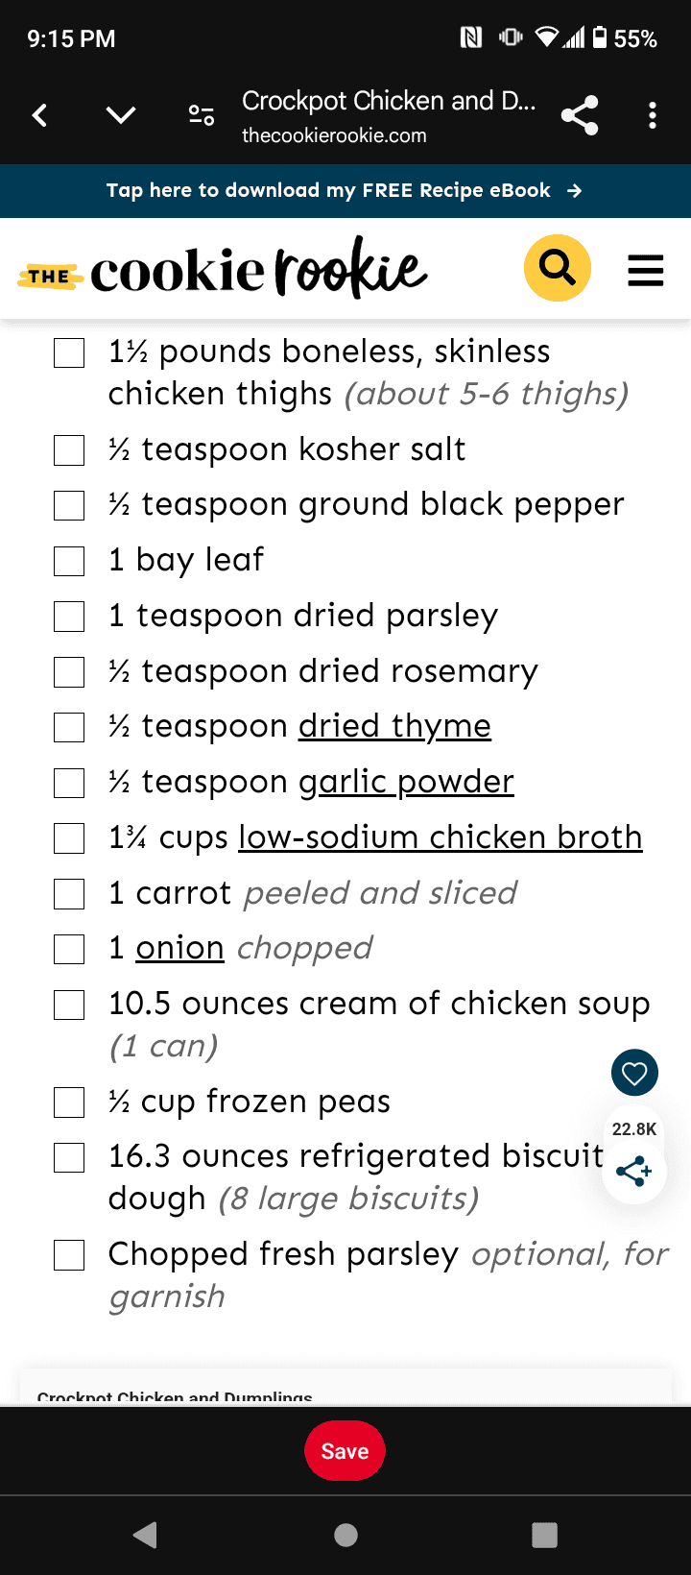The image size is (691, 1575).
Task: Tick the frozen peas checkbox
Action: coord(69,1102)
